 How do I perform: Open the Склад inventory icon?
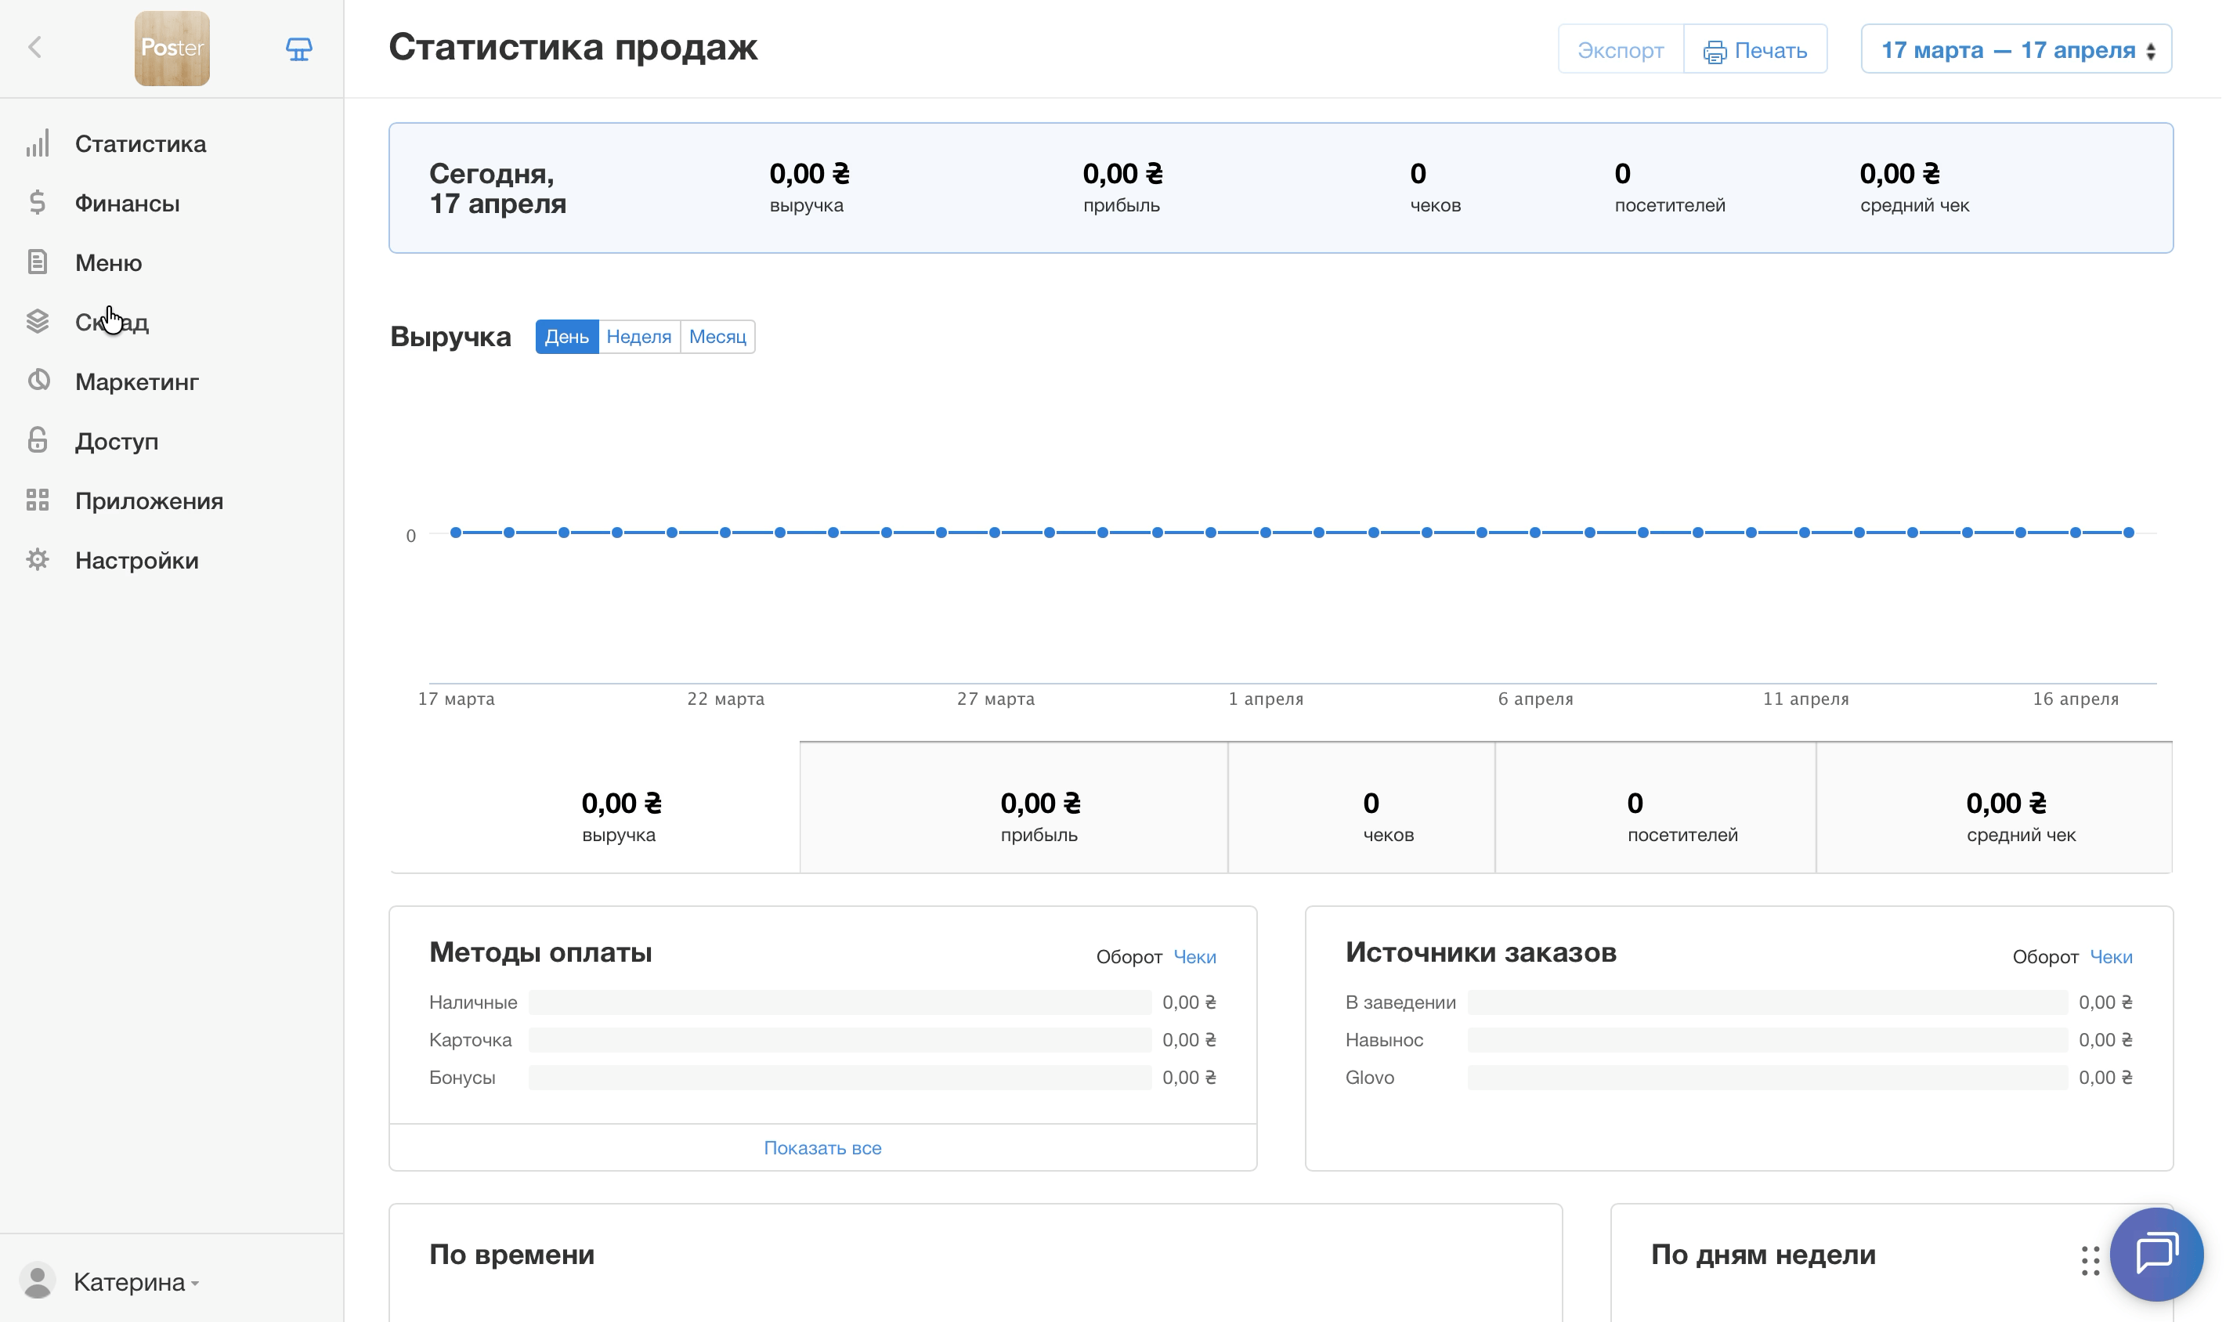tap(38, 322)
